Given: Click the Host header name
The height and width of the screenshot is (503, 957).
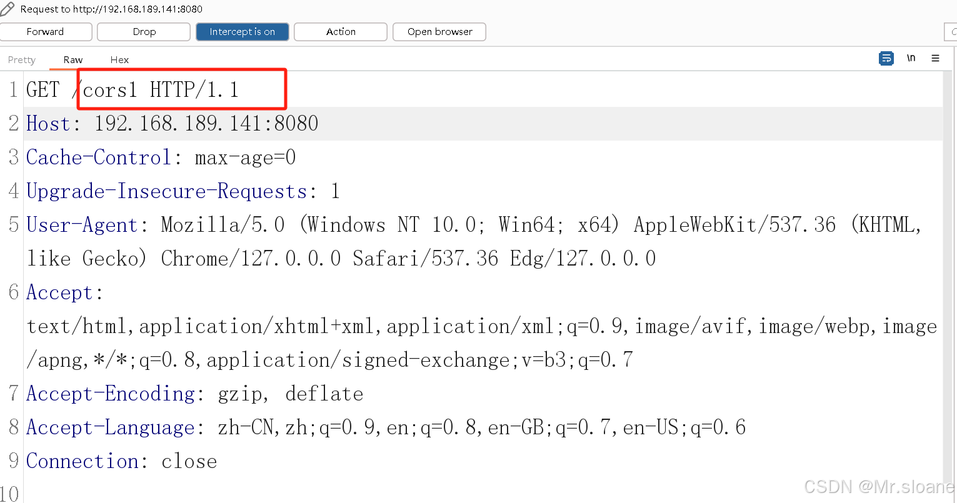Looking at the screenshot, I should 48,124.
